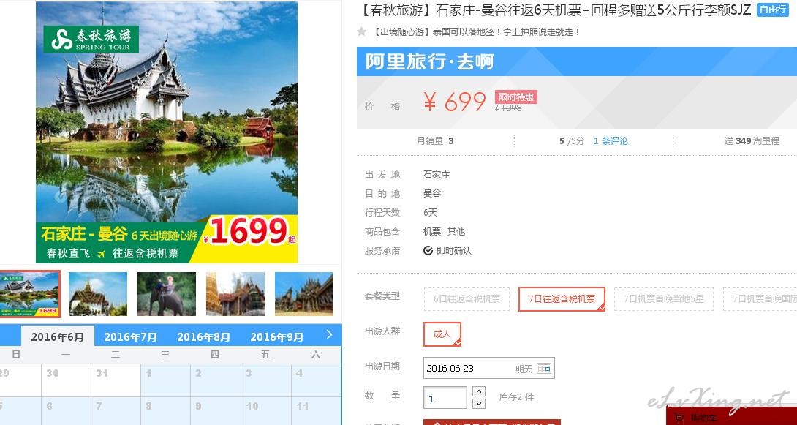Open the calendar icon in travel date field
Viewport: 797px width, 425px height.
tap(544, 369)
